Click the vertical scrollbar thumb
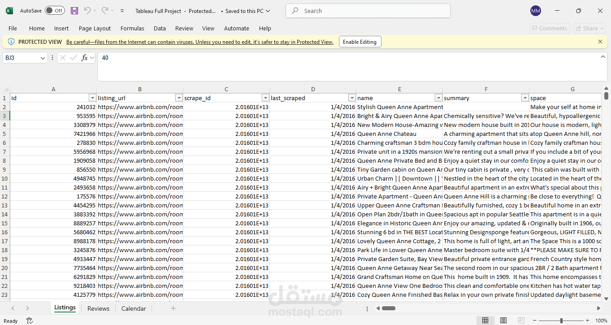This screenshot has height=325, width=611. tap(607, 96)
